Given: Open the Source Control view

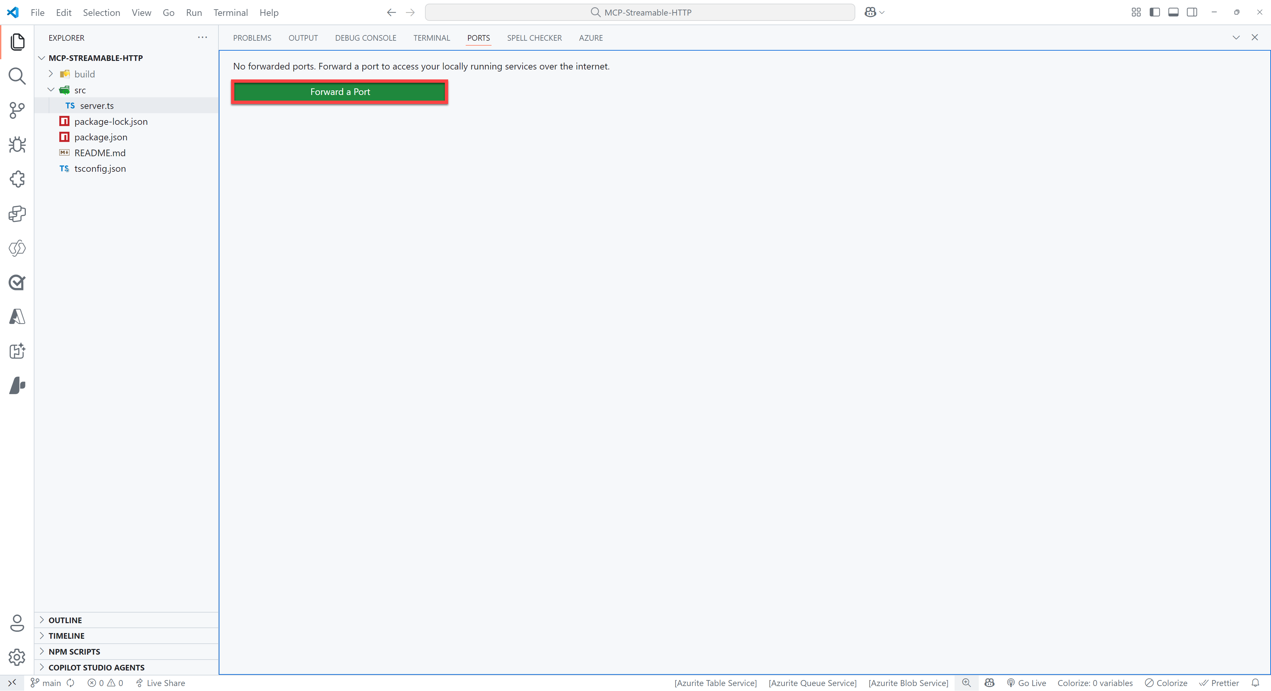Looking at the screenshot, I should click(x=17, y=111).
